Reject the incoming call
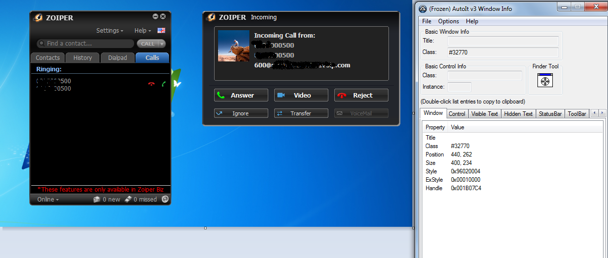 361,95
